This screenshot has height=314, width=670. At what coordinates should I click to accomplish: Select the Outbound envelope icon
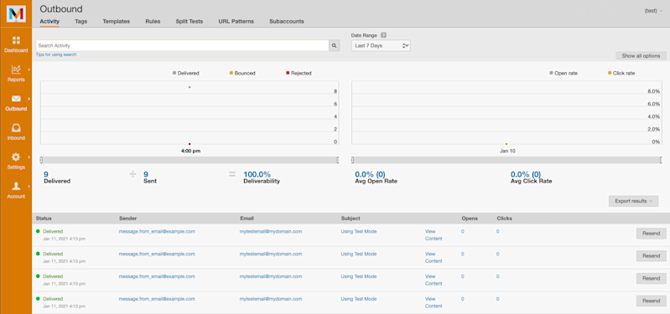(16, 99)
